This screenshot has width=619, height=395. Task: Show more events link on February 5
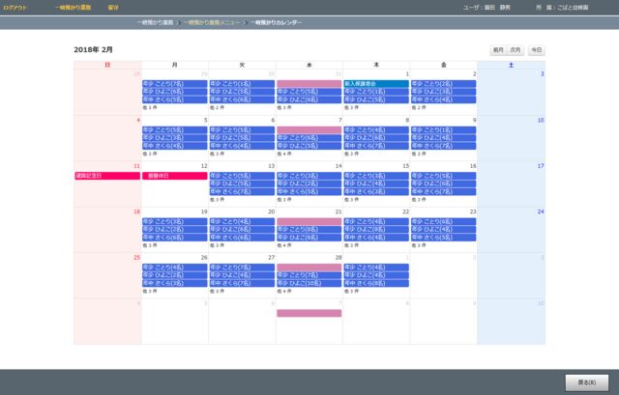pyautogui.click(x=150, y=154)
